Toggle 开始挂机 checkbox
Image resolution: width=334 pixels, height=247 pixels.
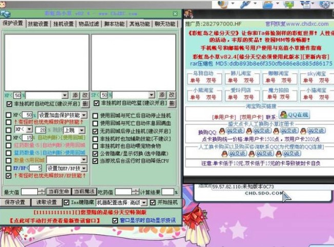point(153,202)
